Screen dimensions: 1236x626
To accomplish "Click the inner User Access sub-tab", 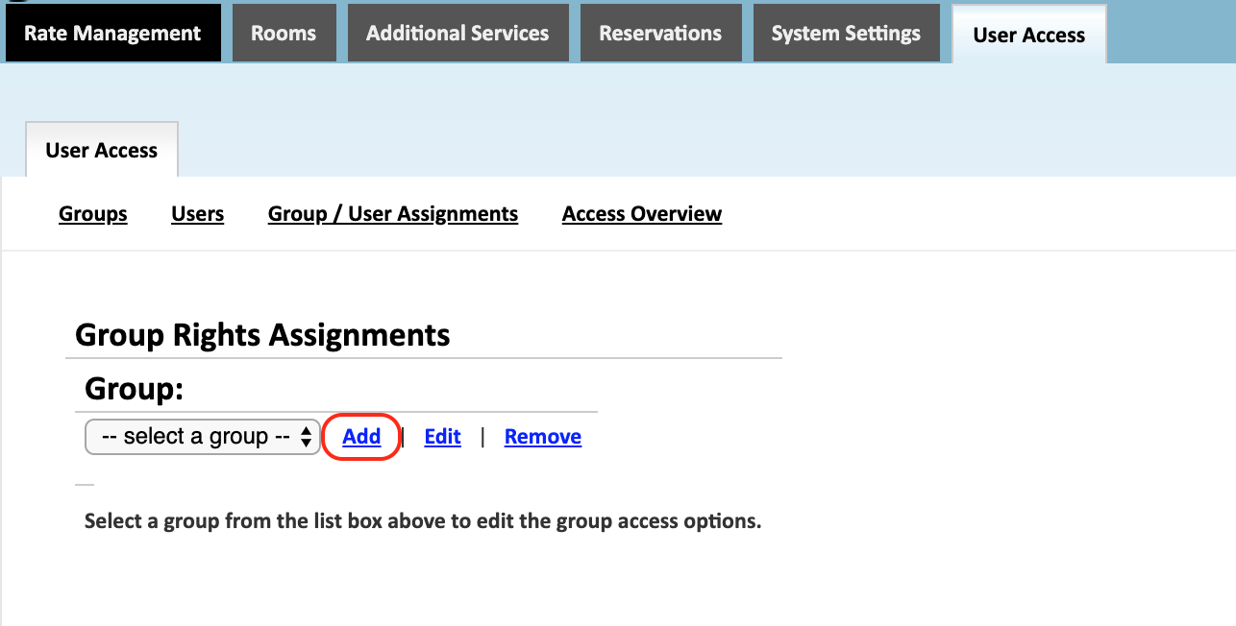I will [x=102, y=150].
